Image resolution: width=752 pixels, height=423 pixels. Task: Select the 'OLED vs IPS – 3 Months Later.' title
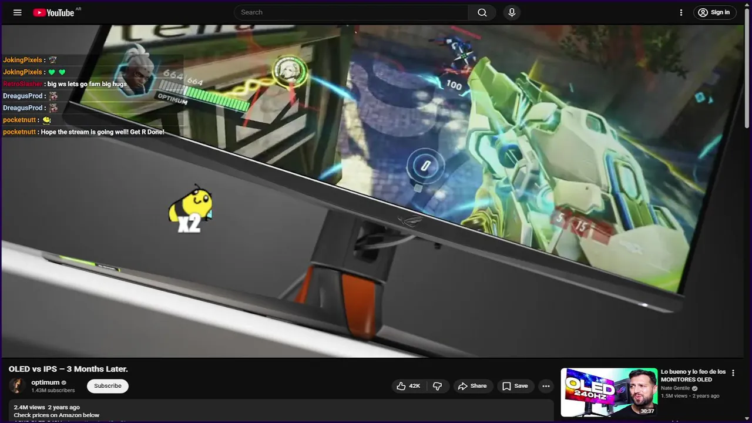click(x=68, y=369)
